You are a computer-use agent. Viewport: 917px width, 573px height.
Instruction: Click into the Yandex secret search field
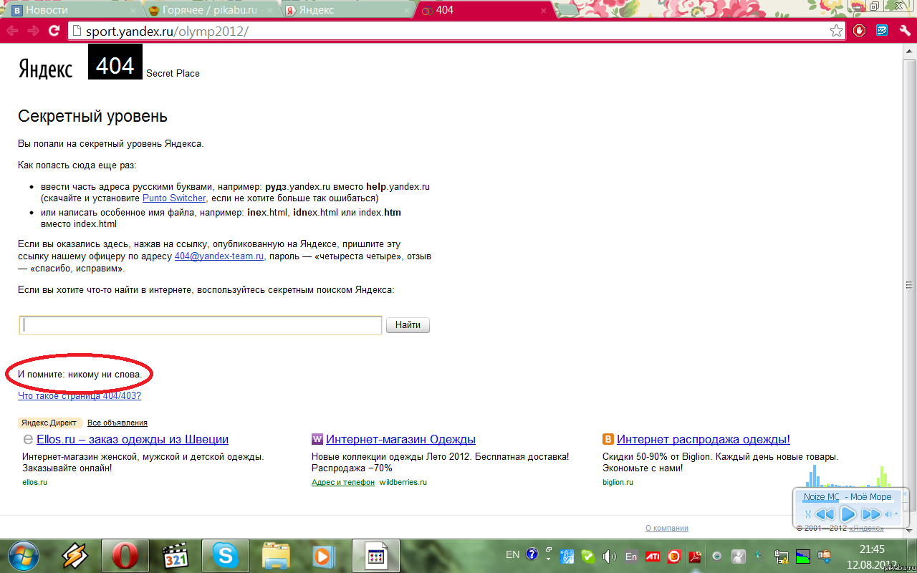(x=201, y=325)
